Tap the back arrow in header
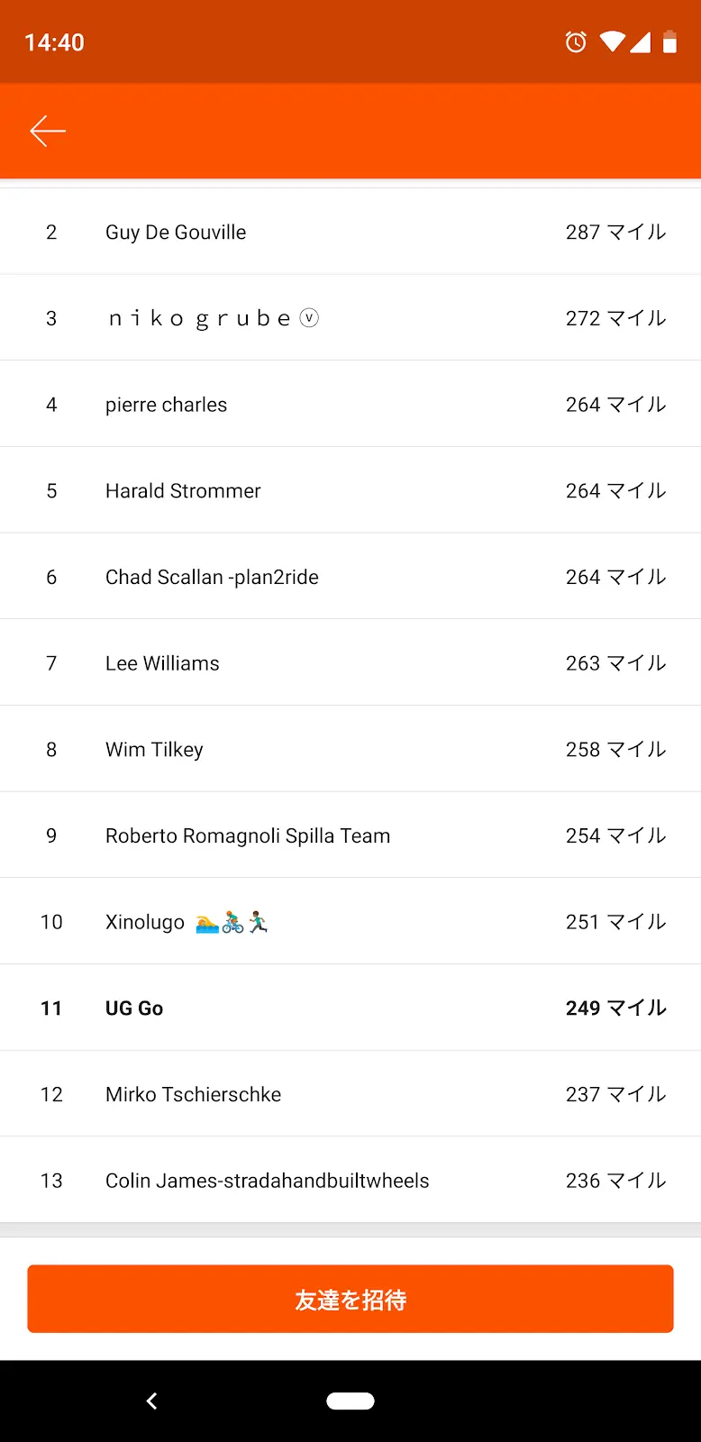The image size is (701, 1442). (x=48, y=132)
